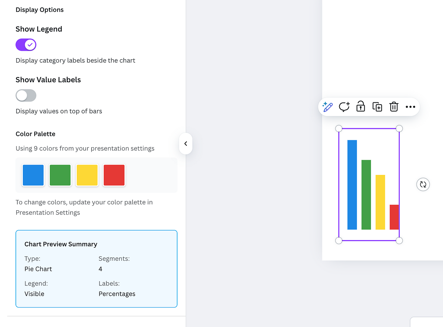Click the green bar in the chart
Screen dimensions: 443x327
click(x=366, y=195)
